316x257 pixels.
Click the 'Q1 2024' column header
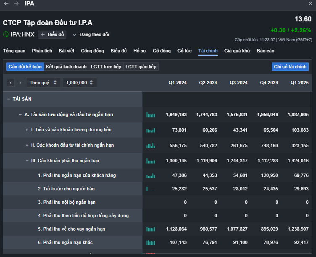pyautogui.click(x=178, y=83)
